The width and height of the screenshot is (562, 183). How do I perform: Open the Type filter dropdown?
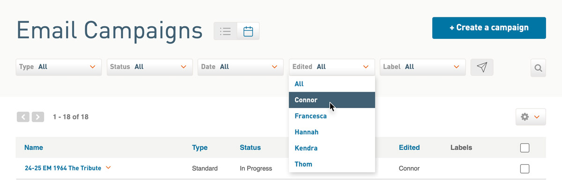tap(59, 67)
